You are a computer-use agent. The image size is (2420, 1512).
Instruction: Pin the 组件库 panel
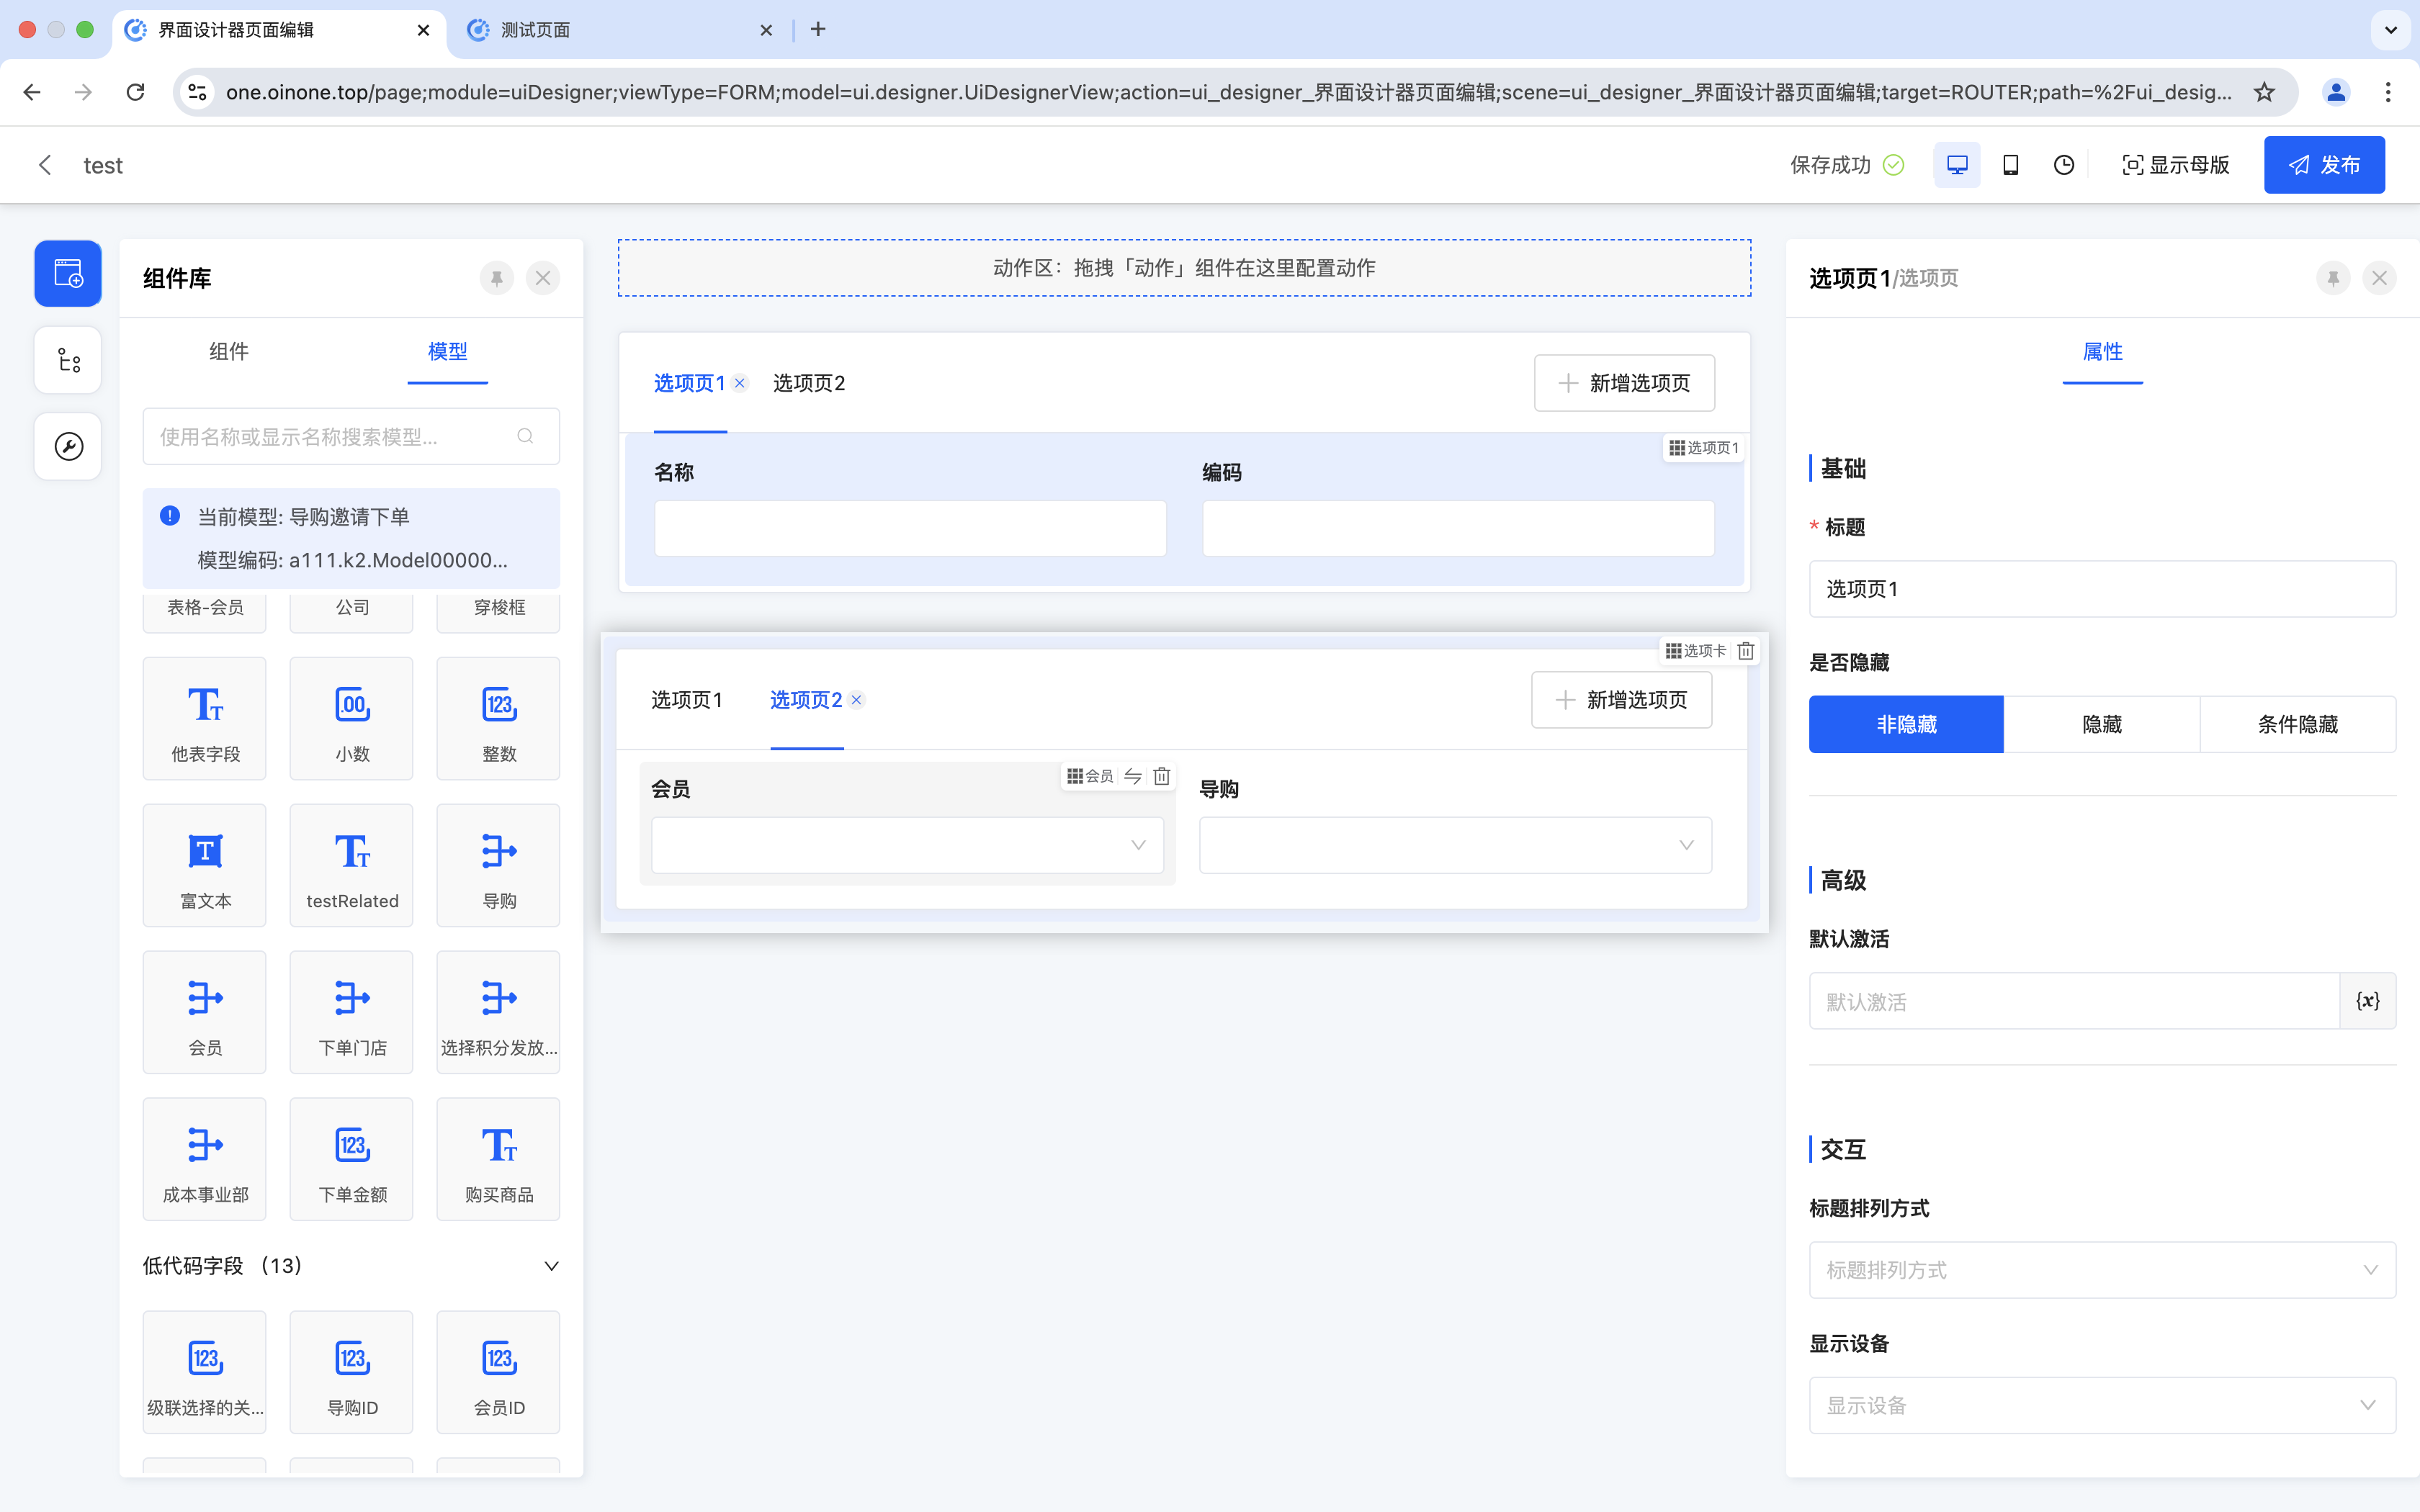coord(497,278)
